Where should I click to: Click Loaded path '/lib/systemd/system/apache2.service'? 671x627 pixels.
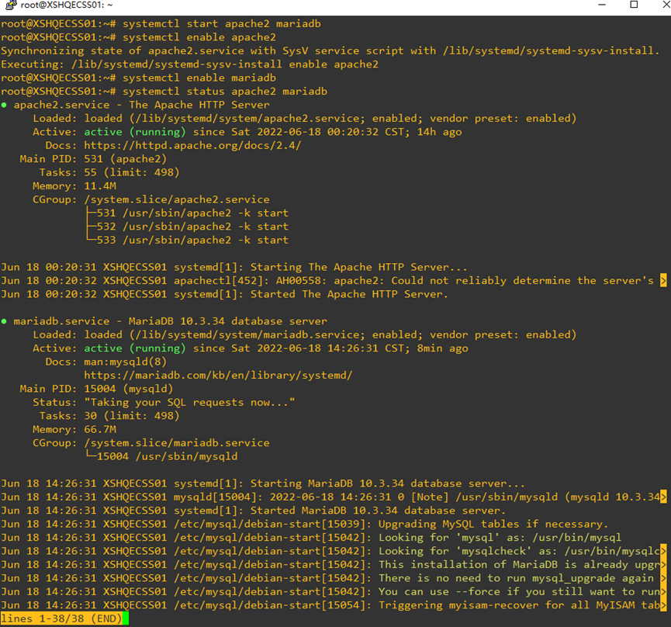tap(247, 119)
